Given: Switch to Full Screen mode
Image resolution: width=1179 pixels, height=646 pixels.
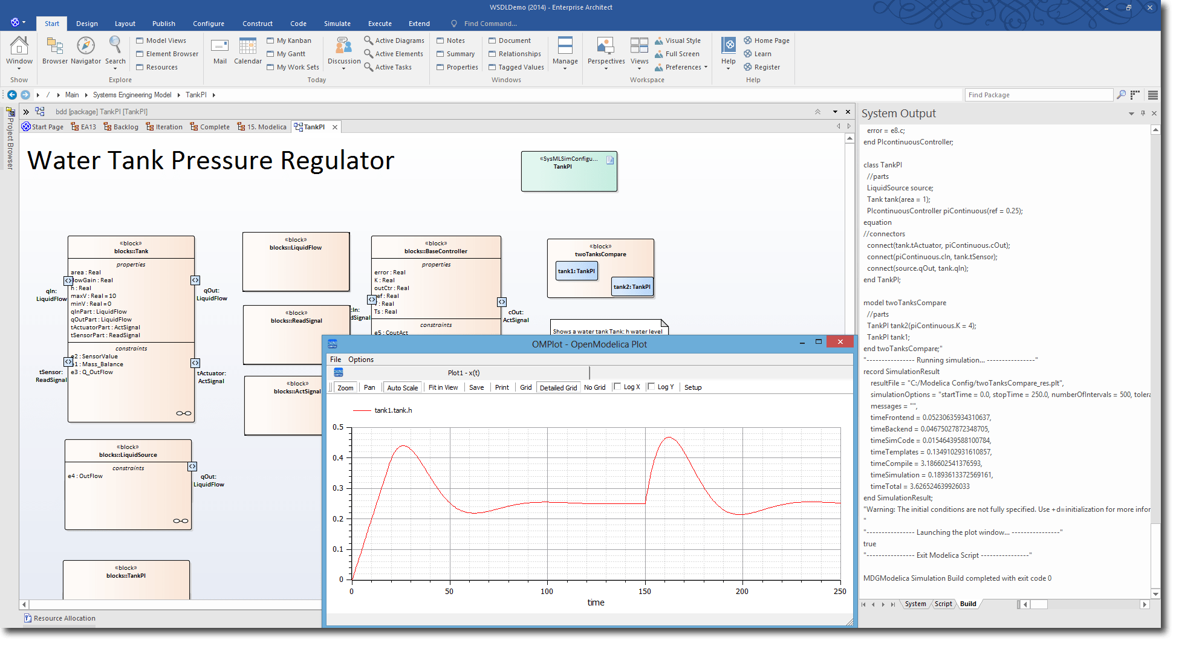Looking at the screenshot, I should tap(677, 54).
